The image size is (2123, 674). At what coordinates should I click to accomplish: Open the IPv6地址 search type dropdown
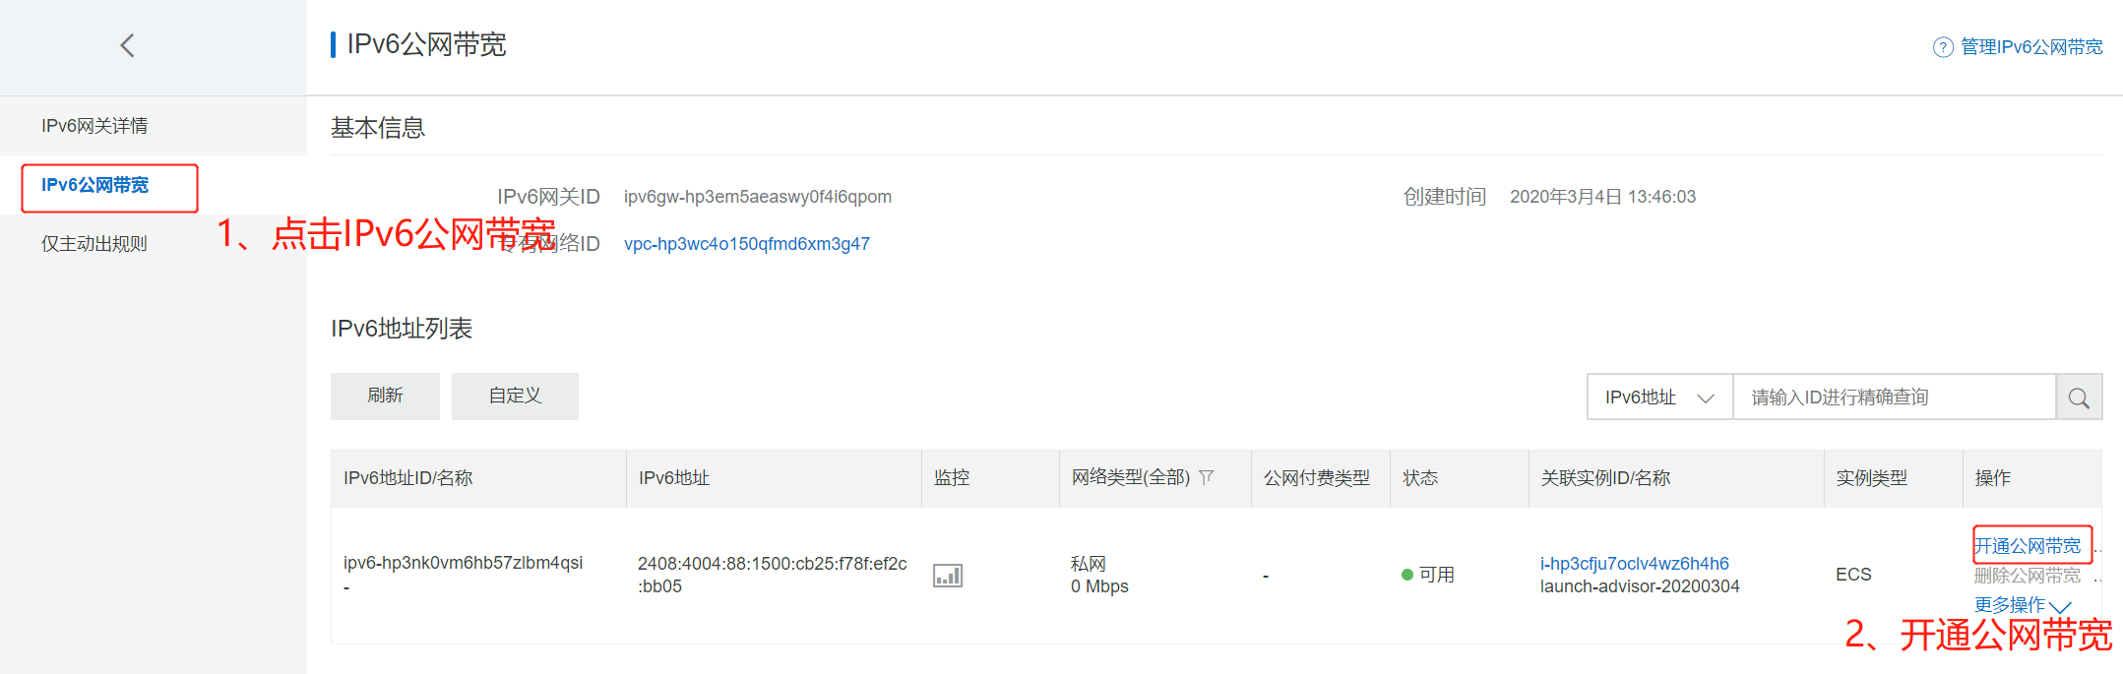coord(1659,398)
